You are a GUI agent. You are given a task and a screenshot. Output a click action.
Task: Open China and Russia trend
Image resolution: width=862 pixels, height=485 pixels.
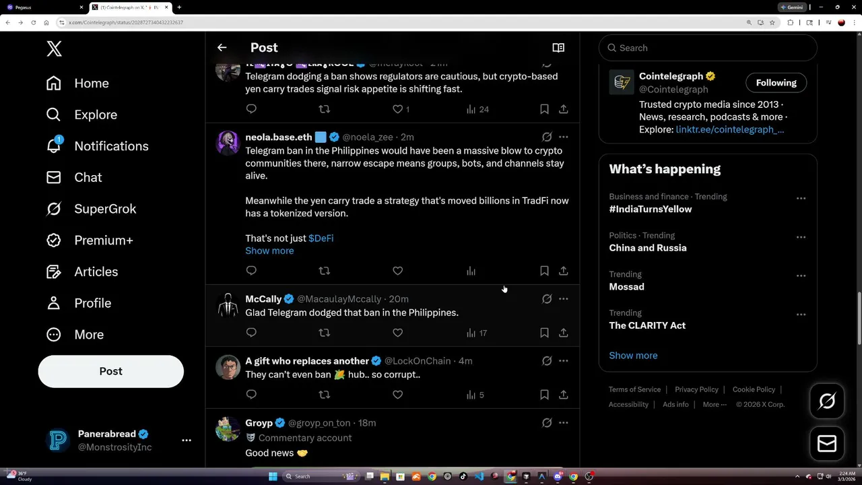point(648,248)
